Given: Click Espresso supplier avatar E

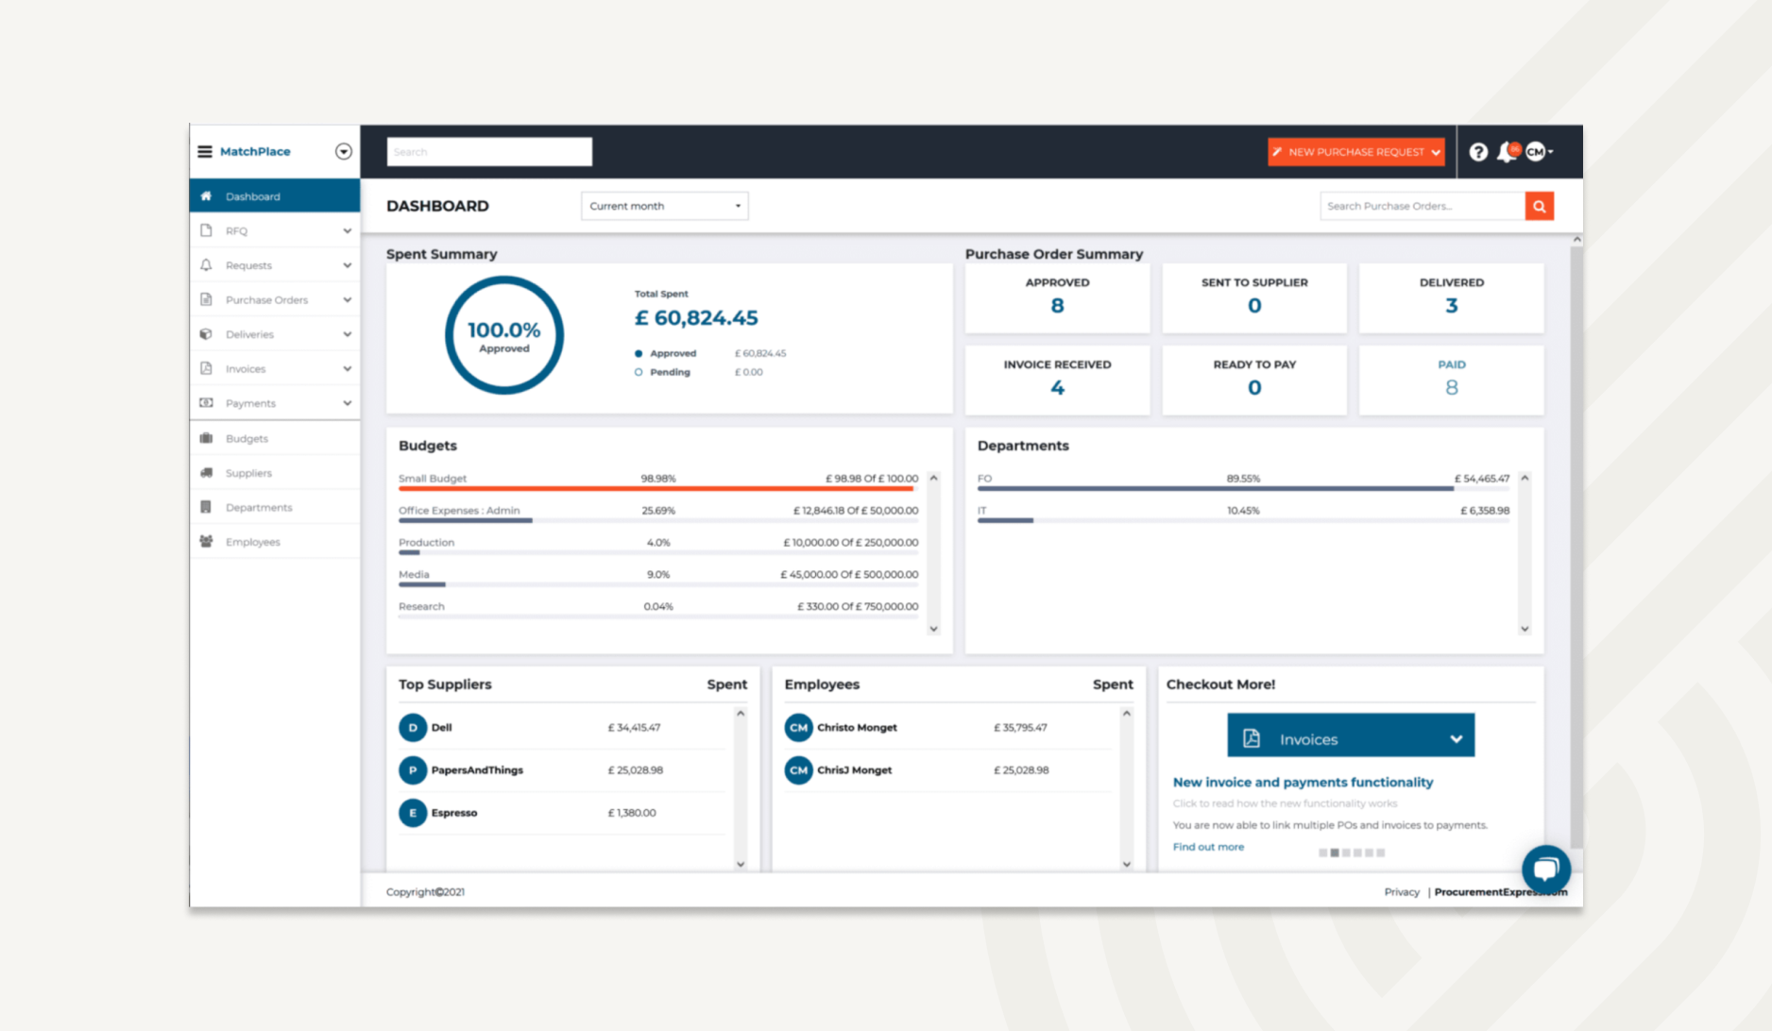Looking at the screenshot, I should [x=413, y=813].
